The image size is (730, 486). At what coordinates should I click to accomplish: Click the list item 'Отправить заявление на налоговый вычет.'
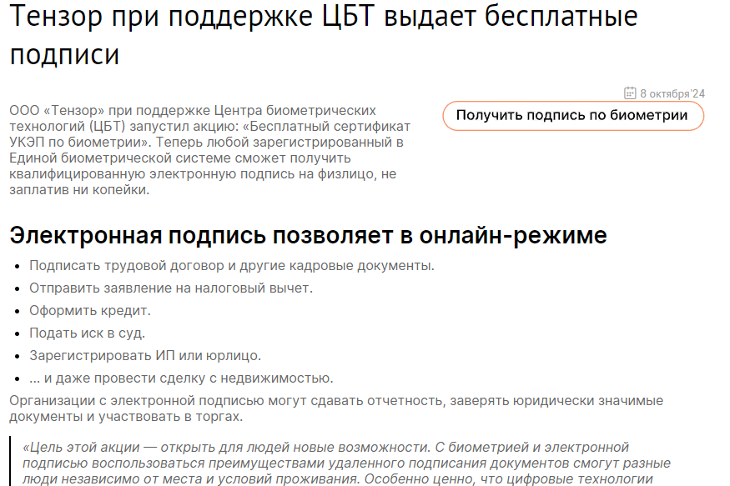coord(171,288)
